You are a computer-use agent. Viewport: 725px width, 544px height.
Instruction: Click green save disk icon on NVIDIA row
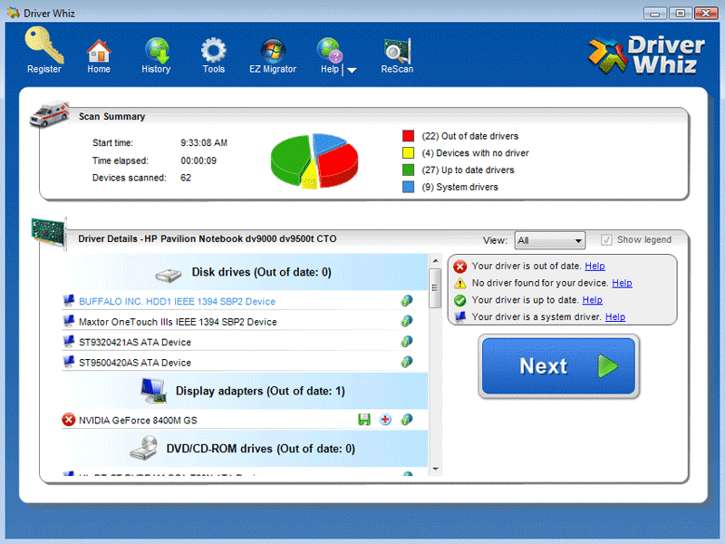click(364, 420)
